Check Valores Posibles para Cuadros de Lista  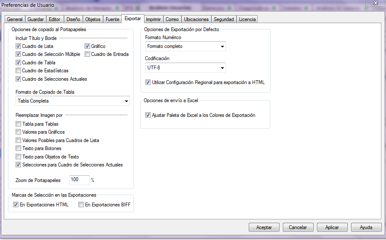click(x=18, y=140)
